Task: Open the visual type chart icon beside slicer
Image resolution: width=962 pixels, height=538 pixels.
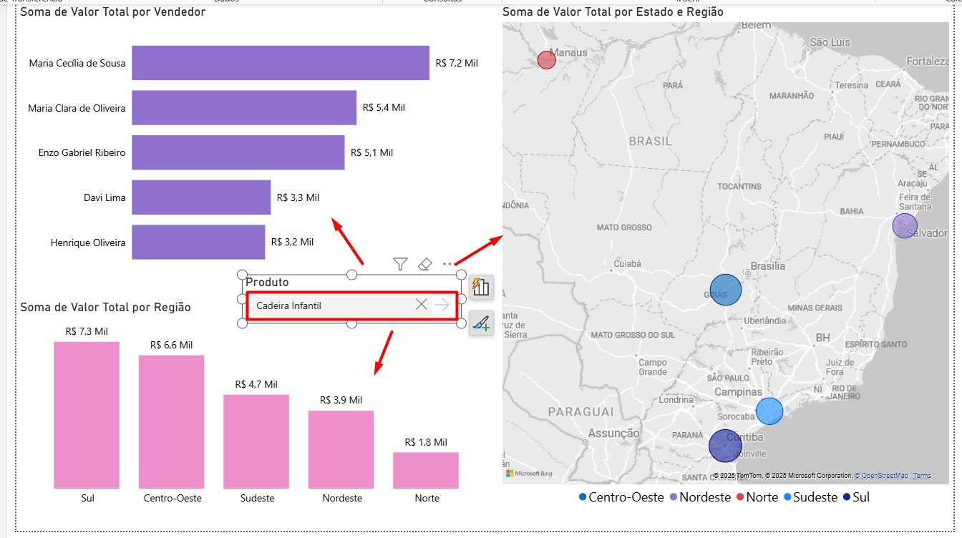Action: pos(481,287)
